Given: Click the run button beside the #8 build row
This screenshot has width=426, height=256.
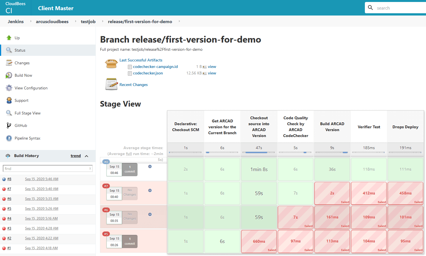Looking at the screenshot, I should click(x=150, y=166).
